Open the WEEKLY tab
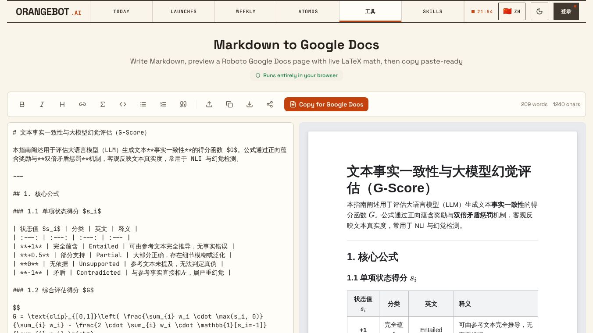This screenshot has height=333, width=593. [246, 11]
